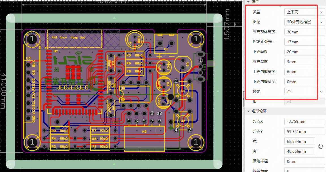Click the 高 field showing 48.666mm
Image resolution: width=326 pixels, height=172 pixels.
(299, 151)
